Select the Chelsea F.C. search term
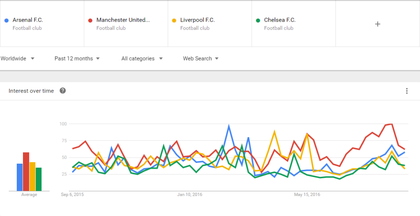Image resolution: width=420 pixels, height=216 pixels. pos(280,20)
